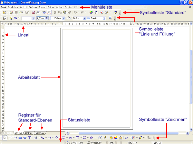The height and width of the screenshot is (144, 193).
Task: Cut selection with the scissors icon
Action: click(x=55, y=12)
